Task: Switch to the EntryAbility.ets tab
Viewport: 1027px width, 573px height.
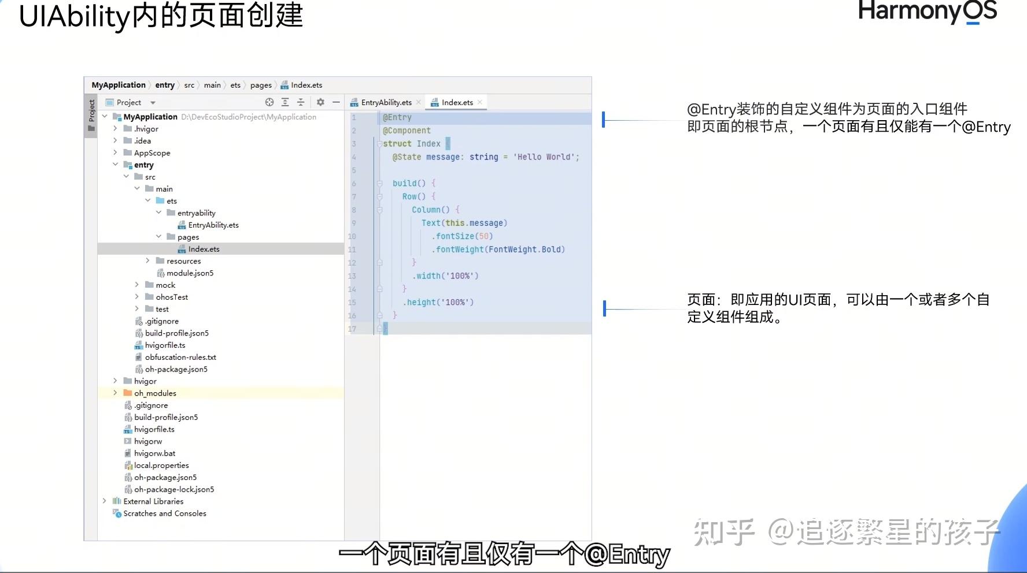Action: click(386, 102)
